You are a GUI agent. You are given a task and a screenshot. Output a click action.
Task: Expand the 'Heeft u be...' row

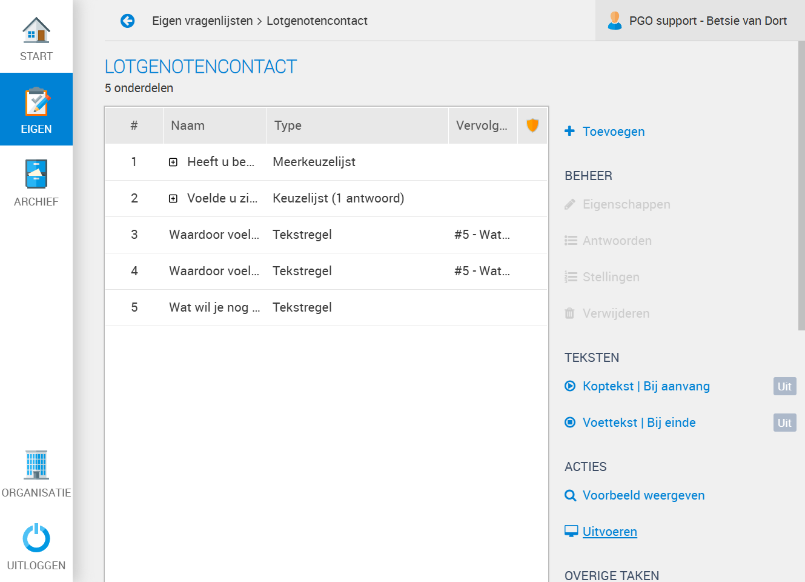pos(173,162)
